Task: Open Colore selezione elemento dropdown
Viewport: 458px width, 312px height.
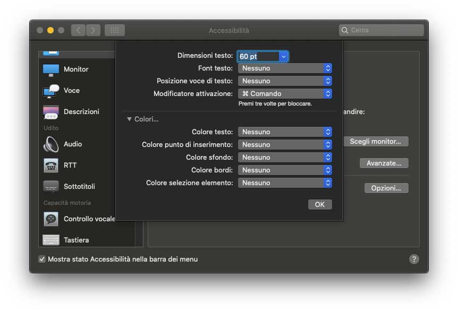Action: pos(285,183)
